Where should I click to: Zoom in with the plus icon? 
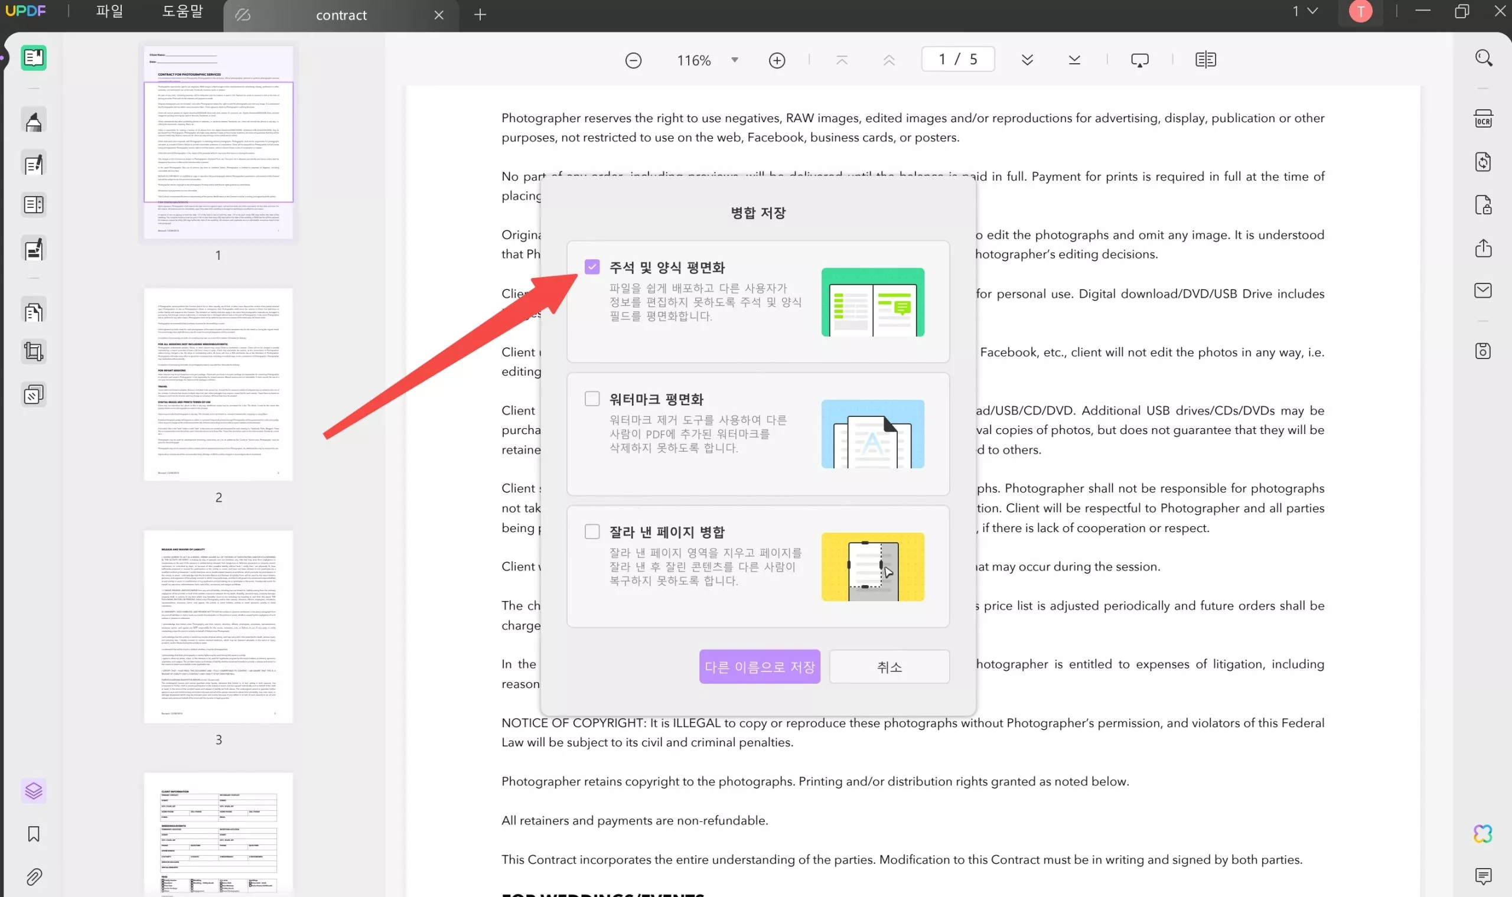(777, 60)
